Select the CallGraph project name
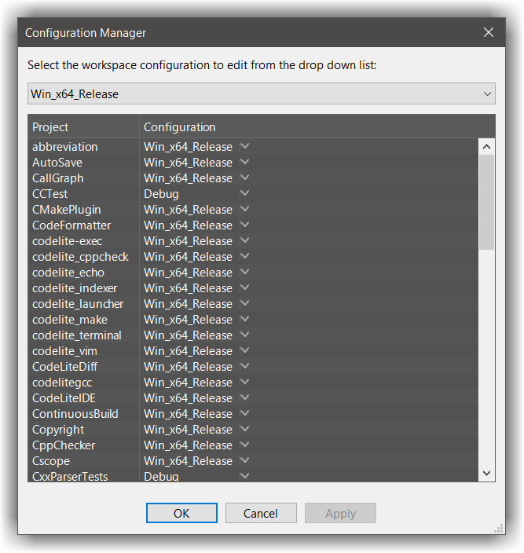Image resolution: width=524 pixels, height=553 pixels. click(58, 178)
